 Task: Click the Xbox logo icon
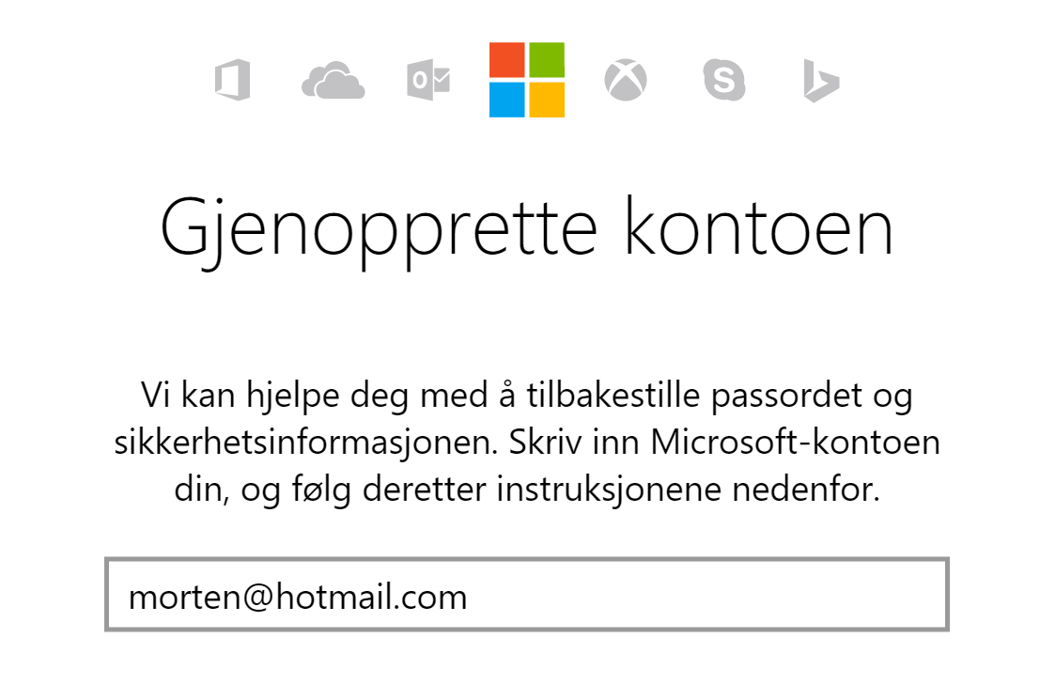coord(626,81)
